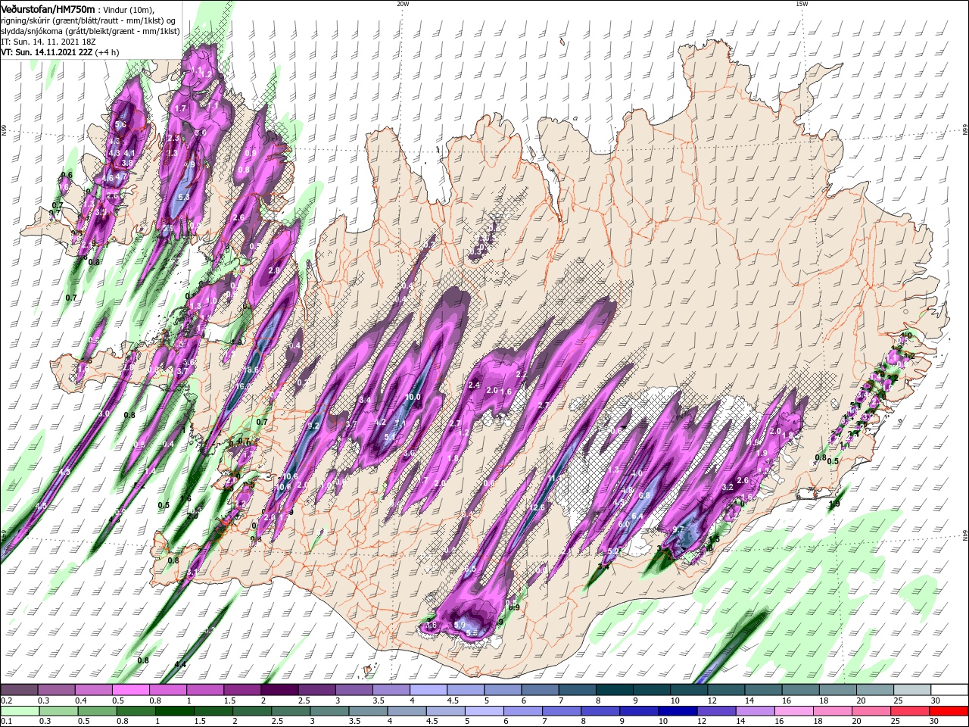Image resolution: width=969 pixels, height=727 pixels.
Task: Click the dusky purple swatch labeled 0.2
Action: point(19,690)
